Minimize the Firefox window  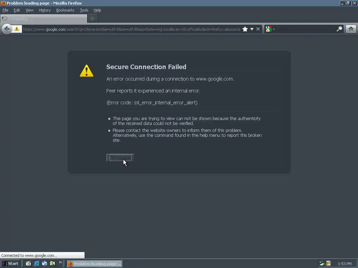(x=342, y=3)
